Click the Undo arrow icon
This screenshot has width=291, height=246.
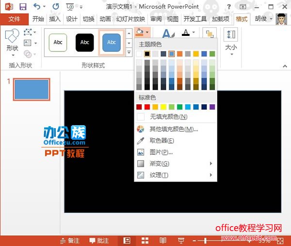[37, 7]
